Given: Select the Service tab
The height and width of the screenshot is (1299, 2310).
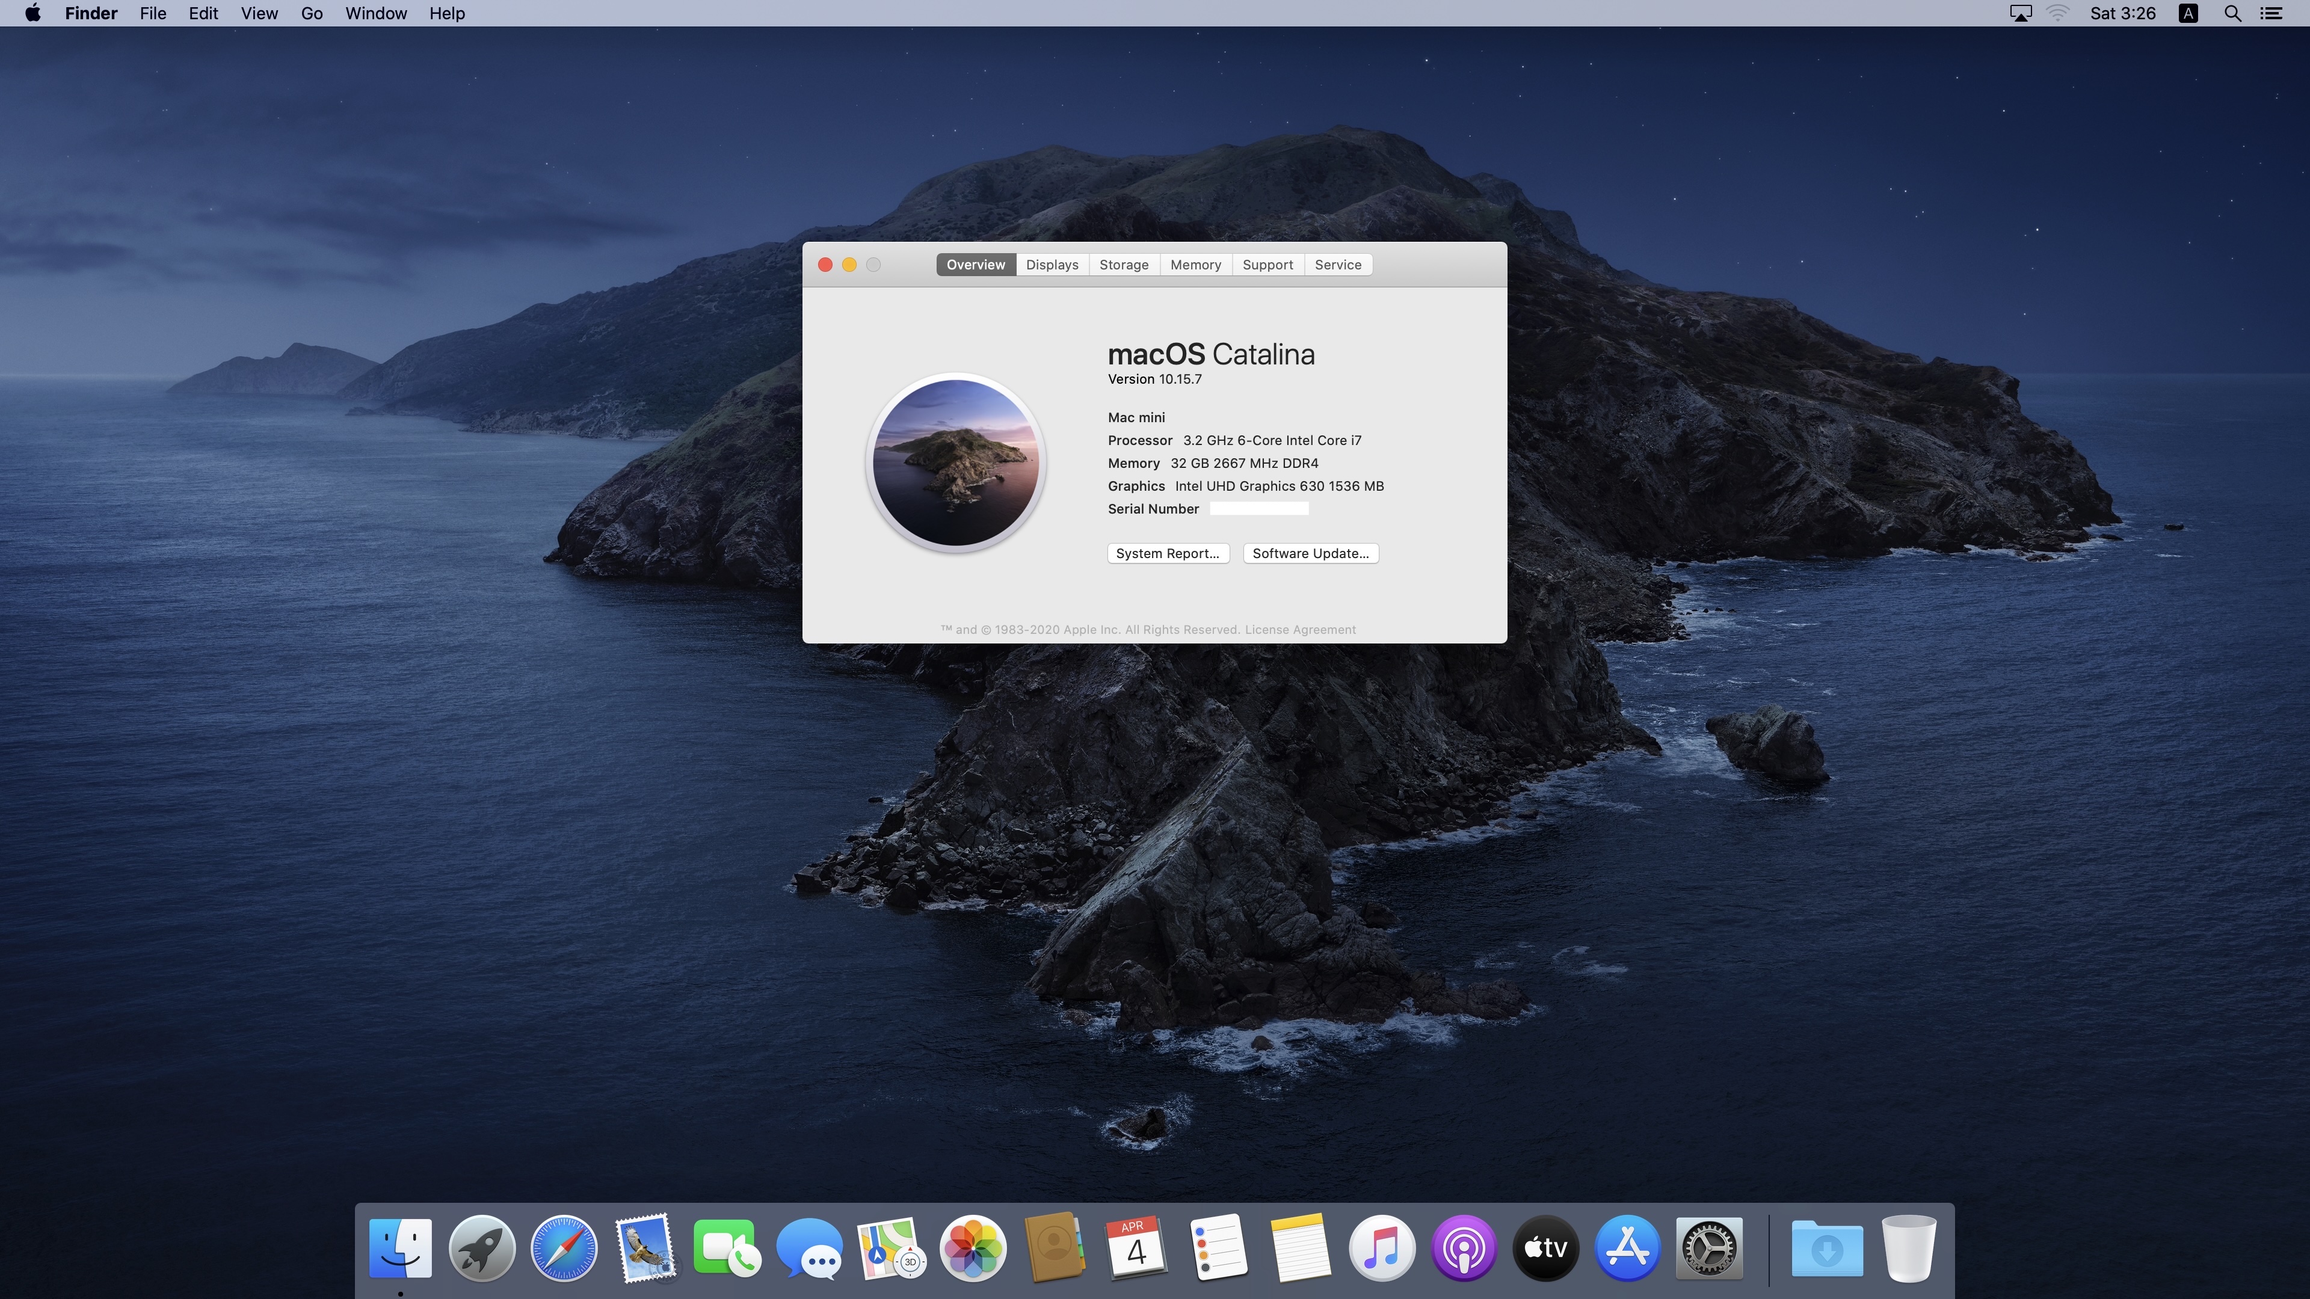Looking at the screenshot, I should click(1337, 265).
